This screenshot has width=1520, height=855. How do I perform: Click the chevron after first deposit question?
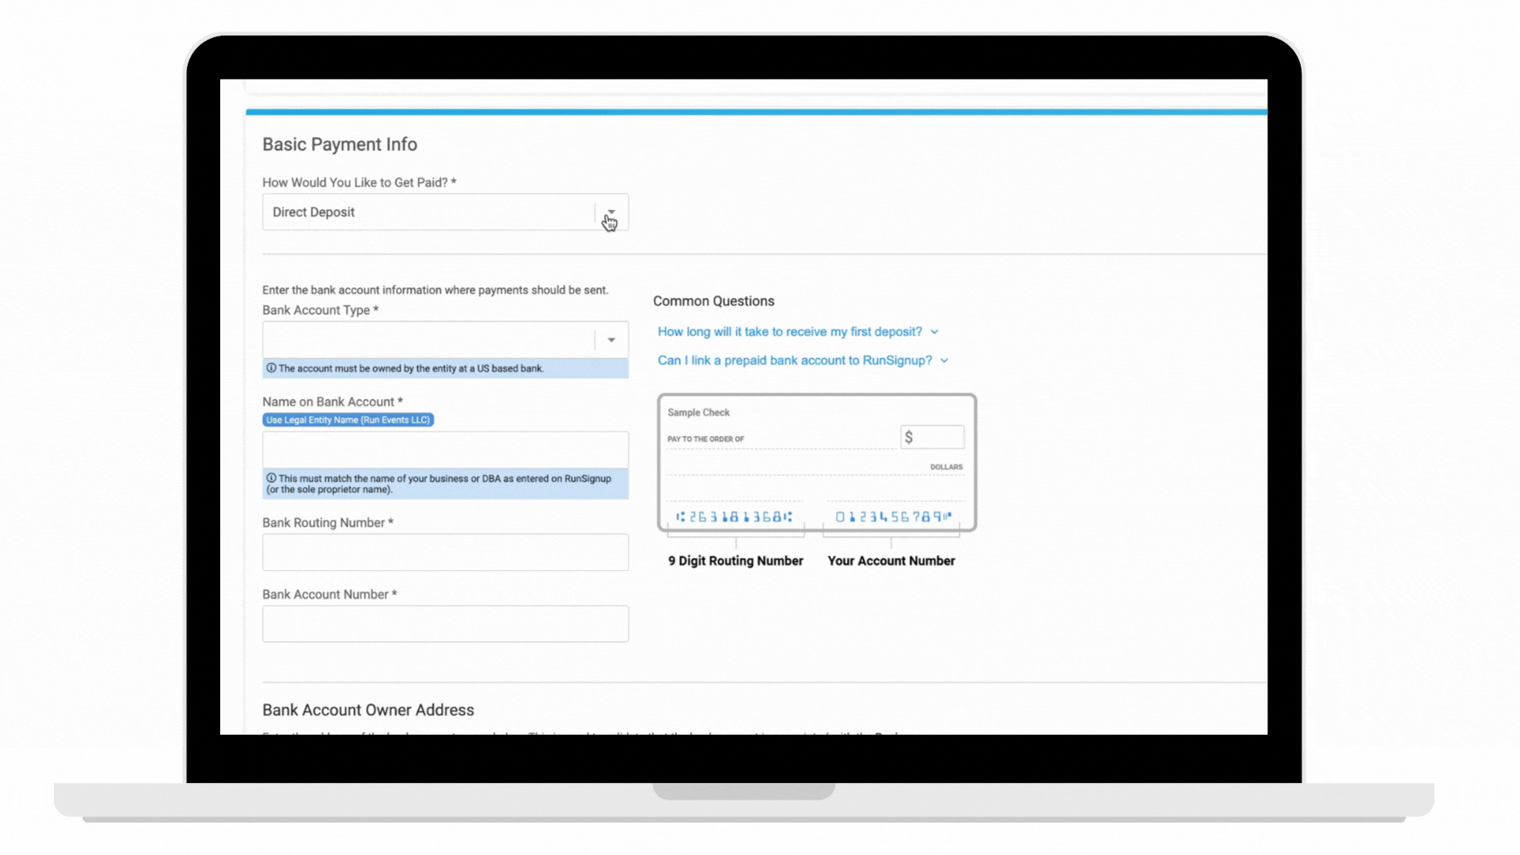point(934,332)
